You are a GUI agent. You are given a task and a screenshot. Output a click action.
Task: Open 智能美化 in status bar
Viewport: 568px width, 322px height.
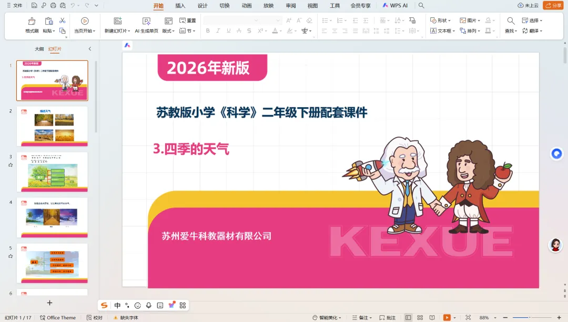pyautogui.click(x=327, y=318)
